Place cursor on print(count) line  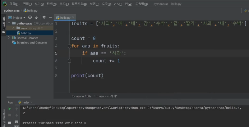pyautogui.click(x=87, y=76)
